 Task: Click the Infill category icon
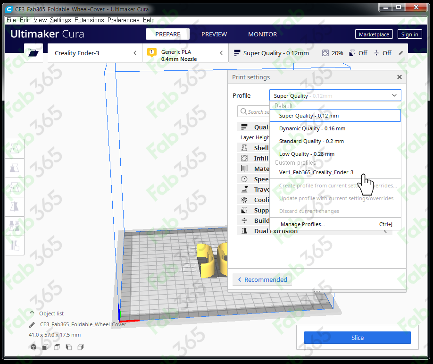tap(244, 158)
